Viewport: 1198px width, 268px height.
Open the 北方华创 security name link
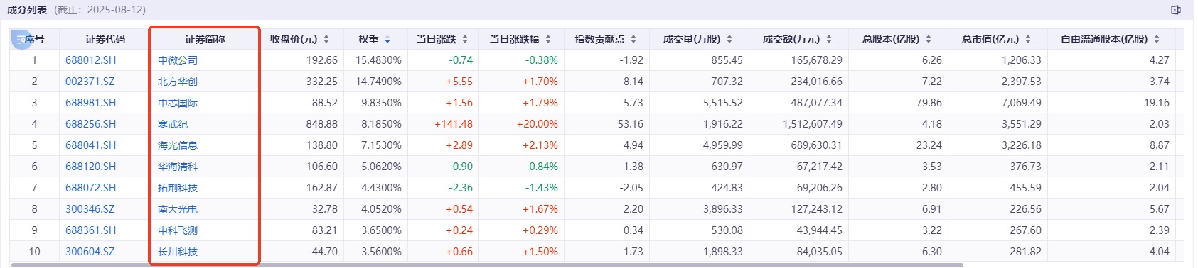point(178,82)
